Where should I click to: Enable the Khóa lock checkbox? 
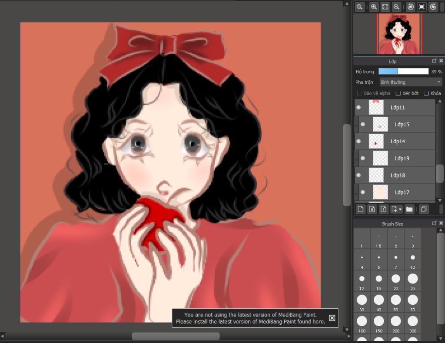coord(426,93)
